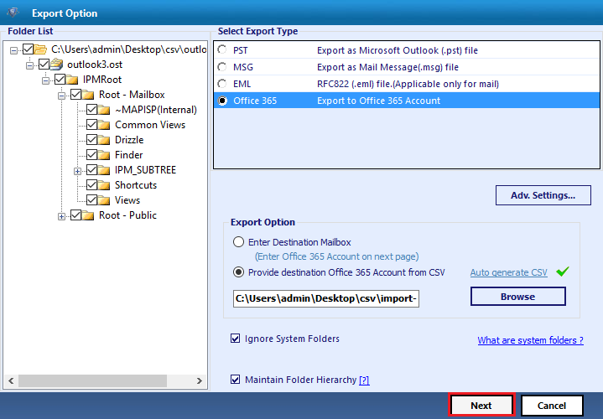
Task: Click the Cancel button
Action: pos(552,405)
